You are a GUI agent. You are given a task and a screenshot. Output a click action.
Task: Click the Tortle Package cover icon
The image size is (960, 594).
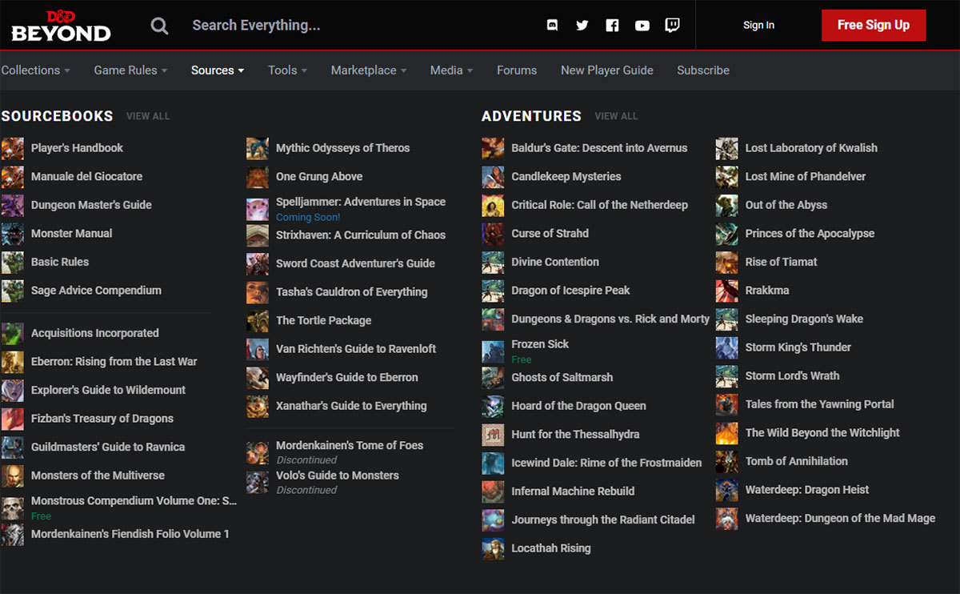click(258, 320)
